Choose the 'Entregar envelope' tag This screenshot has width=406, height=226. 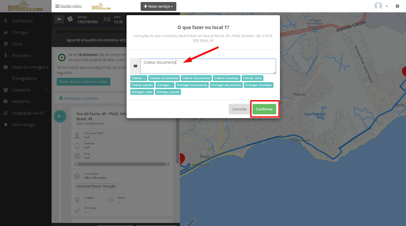coord(258,85)
